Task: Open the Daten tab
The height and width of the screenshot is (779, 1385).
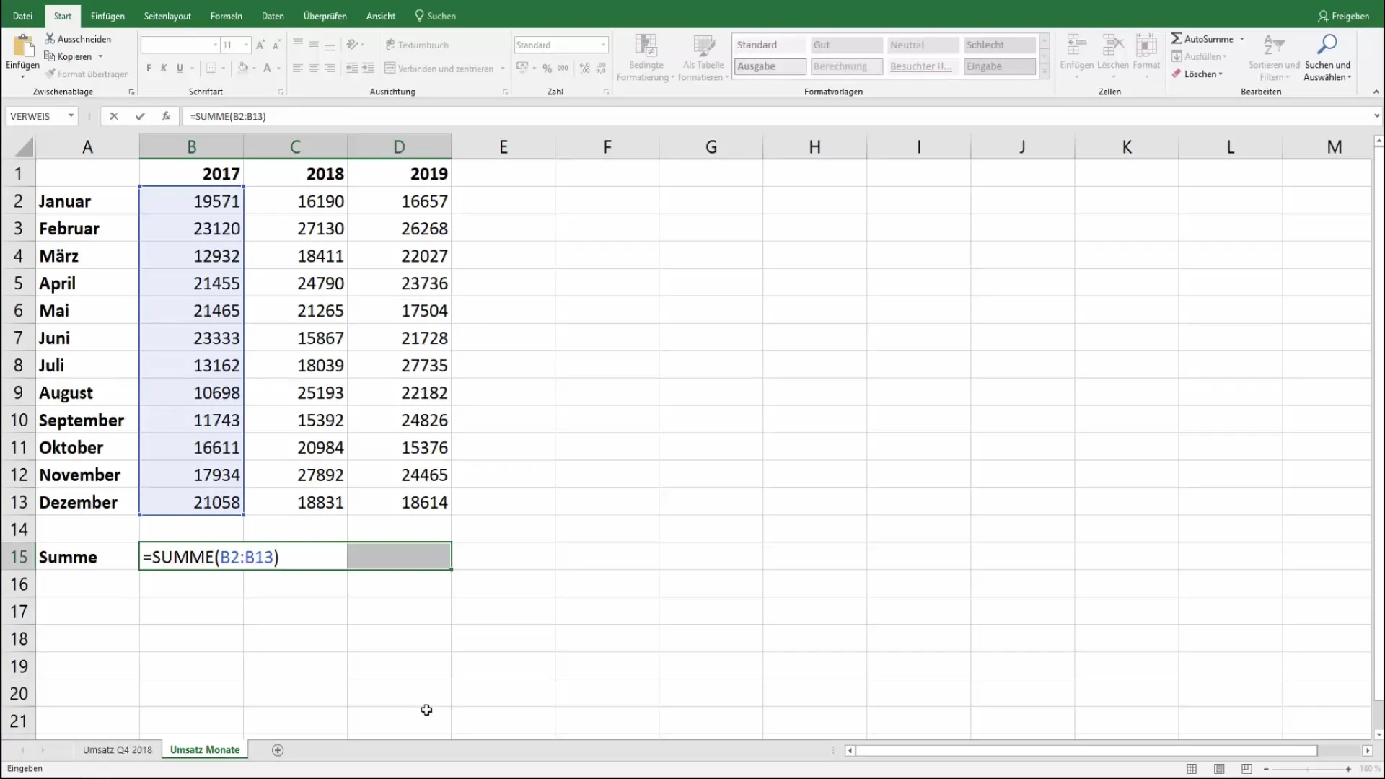Action: pyautogui.click(x=273, y=16)
